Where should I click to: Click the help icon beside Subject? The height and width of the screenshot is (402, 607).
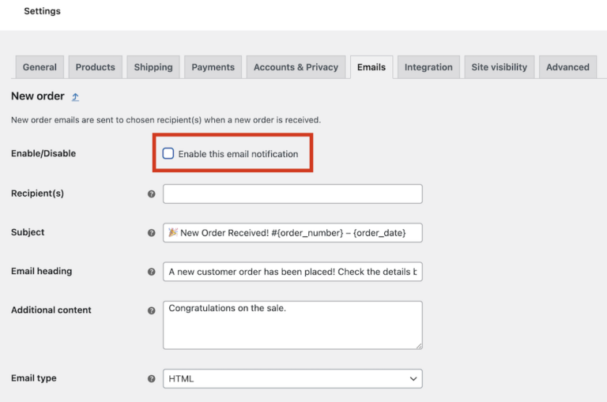[152, 233]
